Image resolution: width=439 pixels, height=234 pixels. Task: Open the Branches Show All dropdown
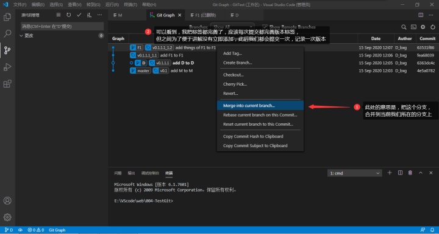click(x=232, y=27)
